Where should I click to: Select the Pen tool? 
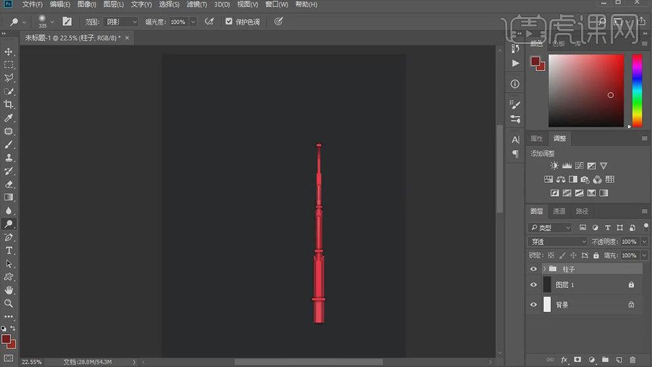coord(9,237)
